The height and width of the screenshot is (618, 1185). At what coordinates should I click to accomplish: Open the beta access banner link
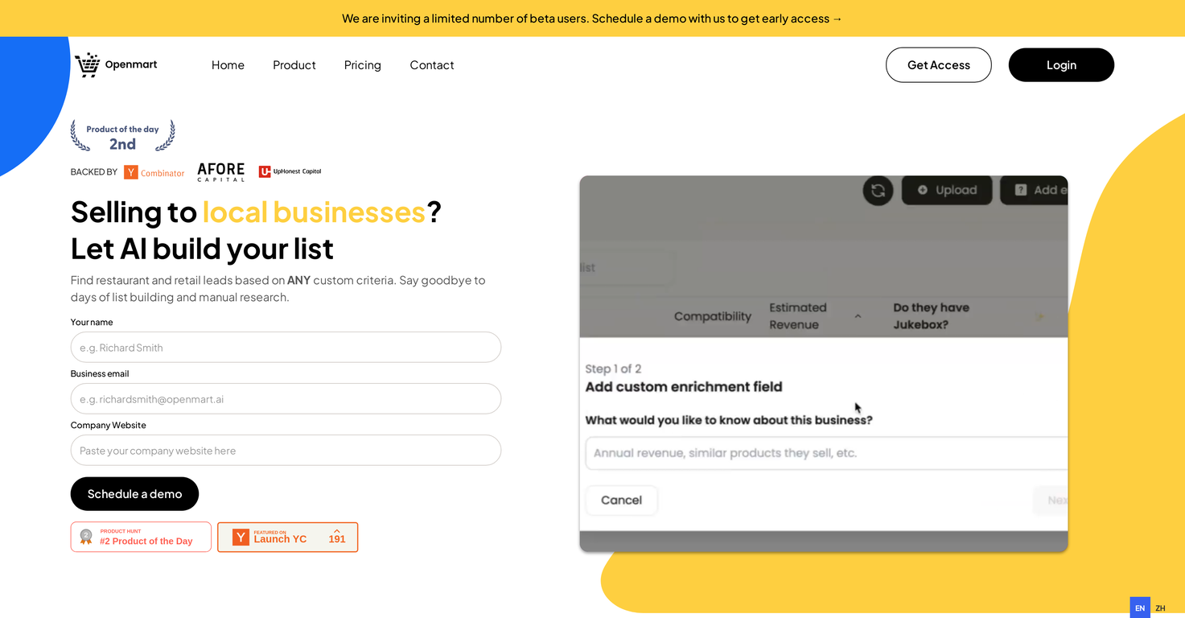591,18
